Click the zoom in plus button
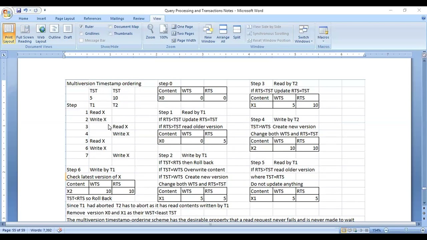 (x=423, y=230)
